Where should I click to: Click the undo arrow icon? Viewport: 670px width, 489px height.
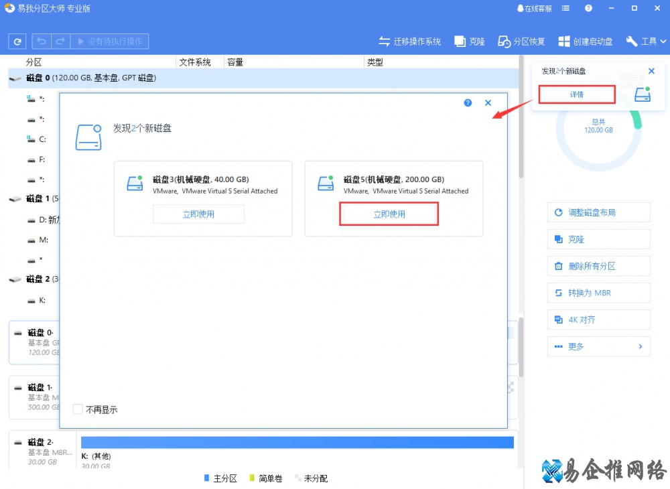click(42, 42)
